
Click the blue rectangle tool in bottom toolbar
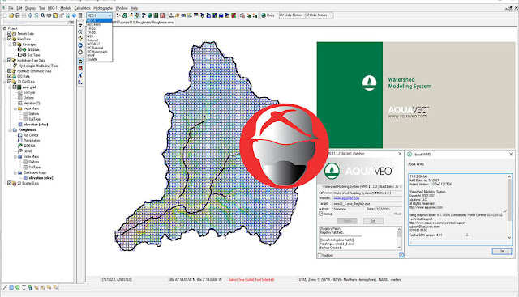11,287
